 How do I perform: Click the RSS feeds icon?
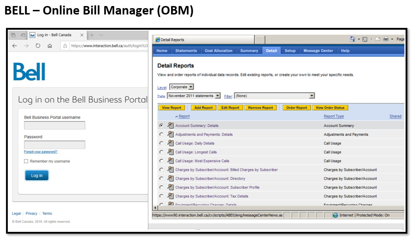tap(365, 39)
